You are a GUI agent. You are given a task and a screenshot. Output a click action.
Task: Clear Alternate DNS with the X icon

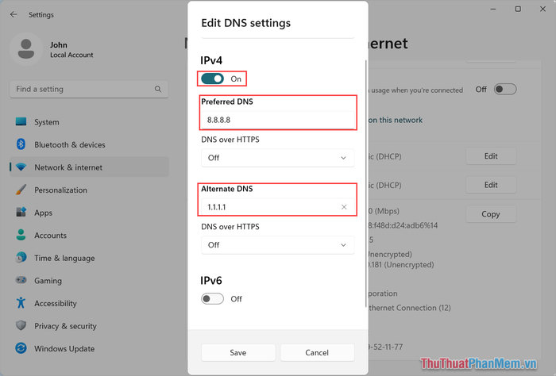tap(344, 207)
